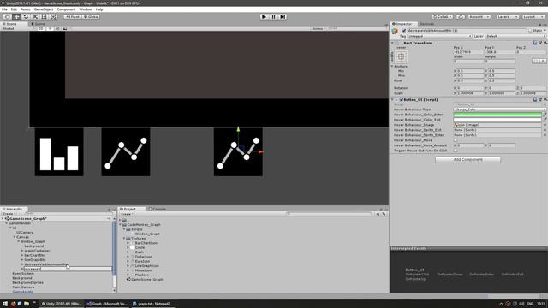Toggle Hover Behaviour_Move checkbox
This screenshot has height=308, width=548.
click(456, 140)
